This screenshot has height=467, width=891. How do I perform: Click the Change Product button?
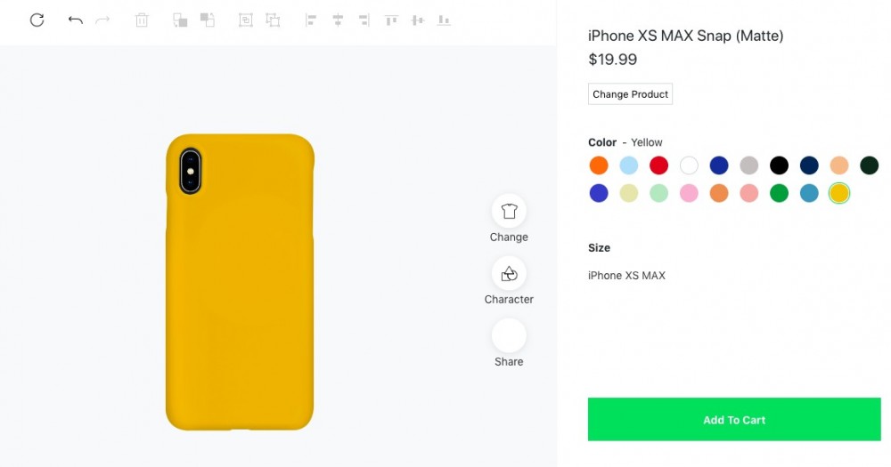tap(630, 94)
